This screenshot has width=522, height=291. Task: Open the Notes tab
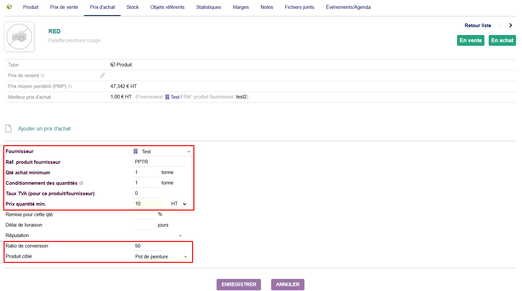267,7
